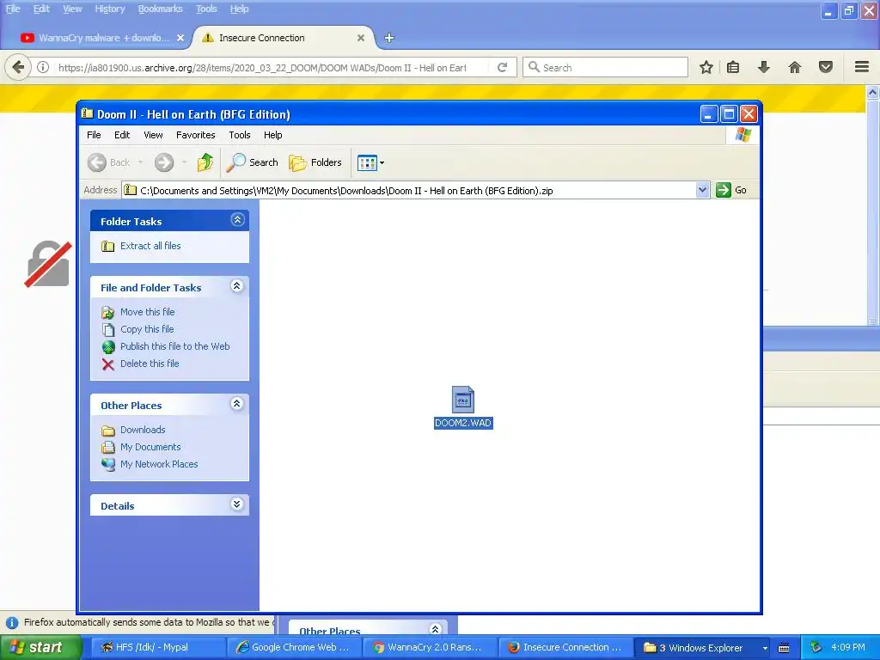880x660 pixels.
Task: Click the browser URL address field
Action: pos(262,67)
